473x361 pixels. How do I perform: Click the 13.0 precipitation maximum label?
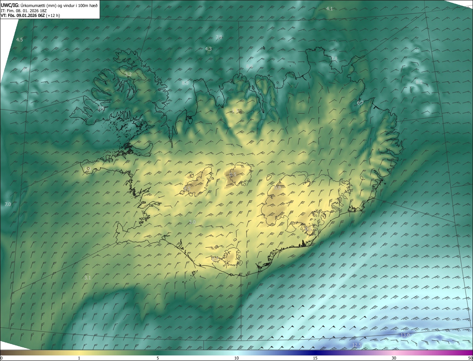coord(405,335)
